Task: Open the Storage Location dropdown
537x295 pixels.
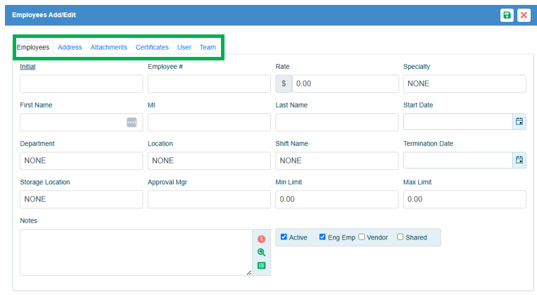Action: tap(81, 199)
